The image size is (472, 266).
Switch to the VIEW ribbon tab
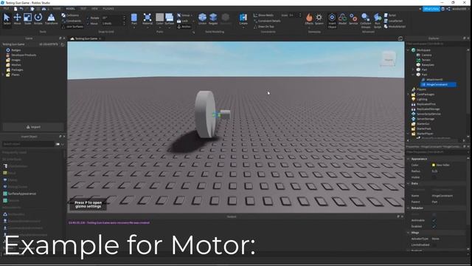coord(94,9)
